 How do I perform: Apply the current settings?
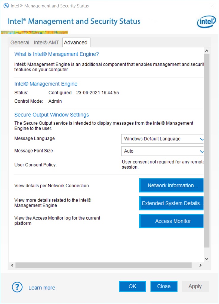[x=195, y=286]
